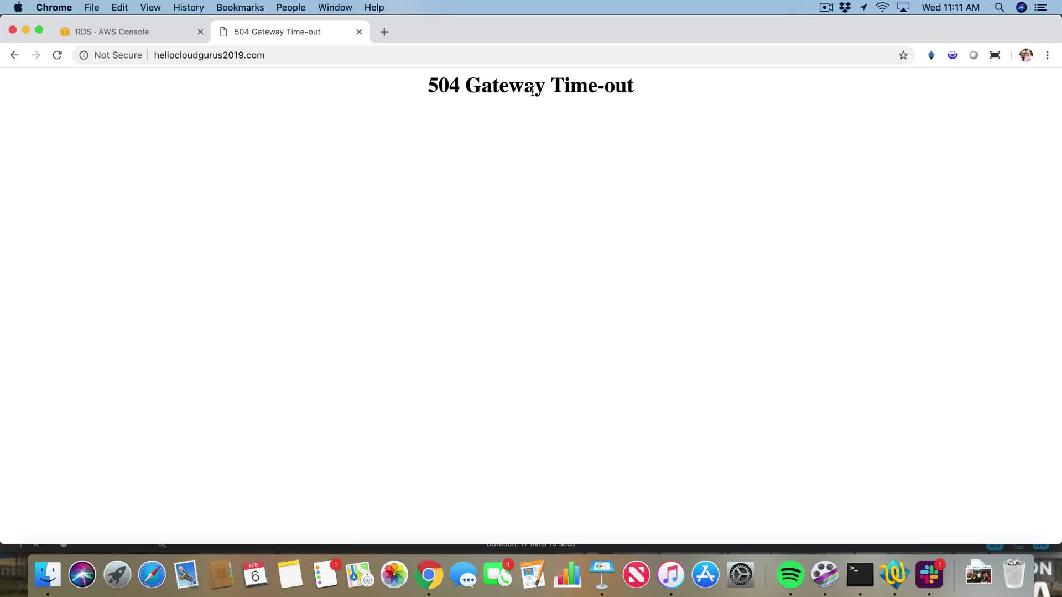Open the Bookmarks menu

tap(240, 7)
